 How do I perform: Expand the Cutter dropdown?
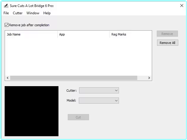pos(99,91)
